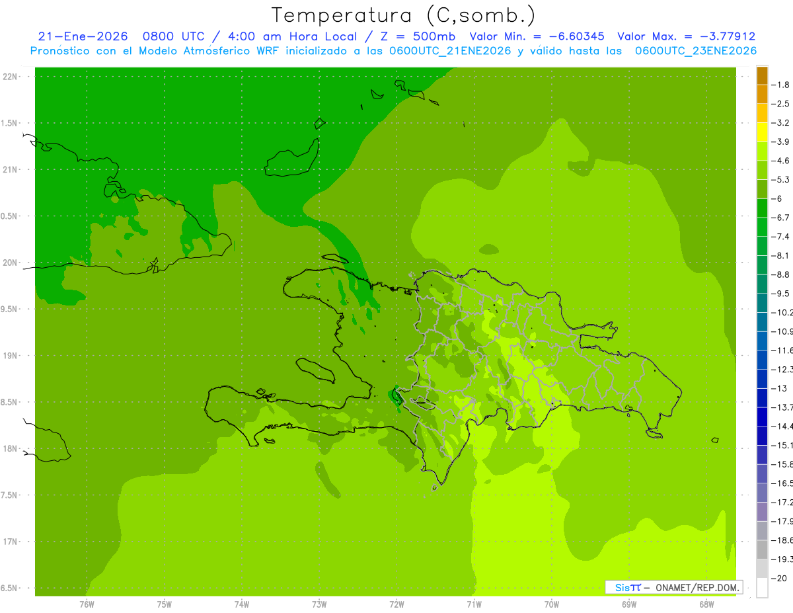Click the -9.5 colorbar value label
The height and width of the screenshot is (613, 793).
pyautogui.click(x=781, y=293)
